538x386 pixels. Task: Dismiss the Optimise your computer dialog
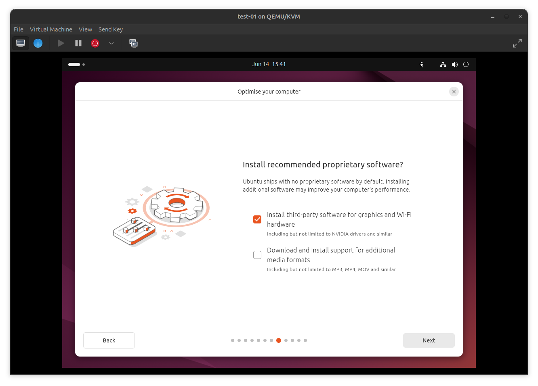[x=454, y=92]
